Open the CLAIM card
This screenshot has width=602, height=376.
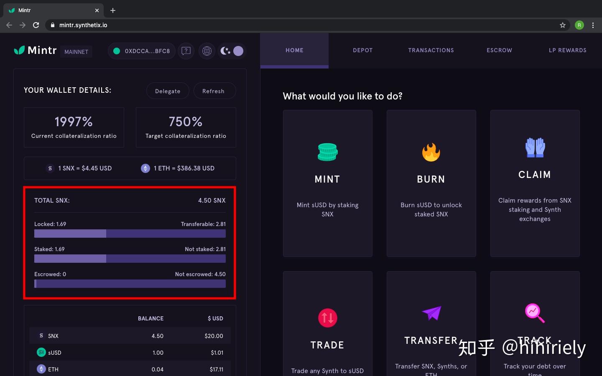(x=535, y=183)
